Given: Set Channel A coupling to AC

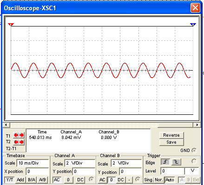Looking at the screenshot, I should click(x=57, y=180).
